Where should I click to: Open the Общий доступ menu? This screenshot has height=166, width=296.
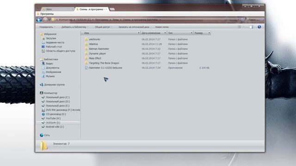tap(103, 27)
